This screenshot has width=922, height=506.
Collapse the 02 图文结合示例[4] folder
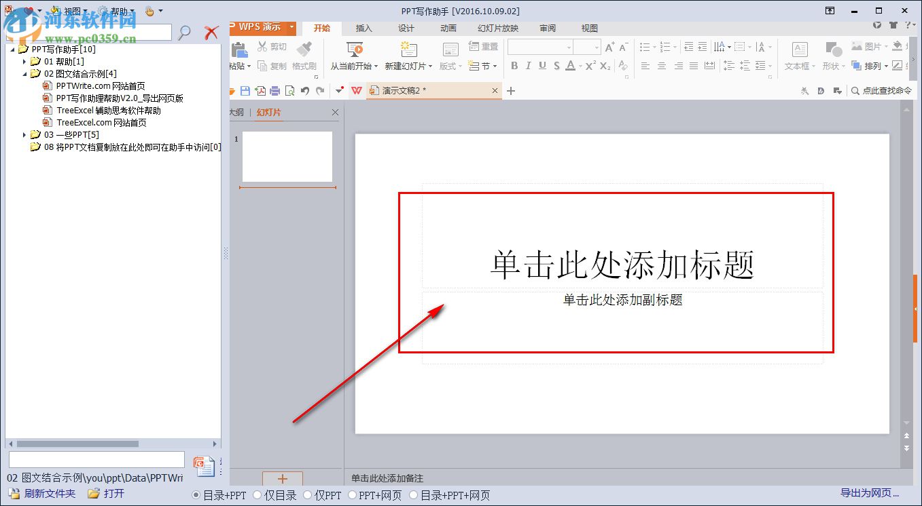(x=24, y=74)
